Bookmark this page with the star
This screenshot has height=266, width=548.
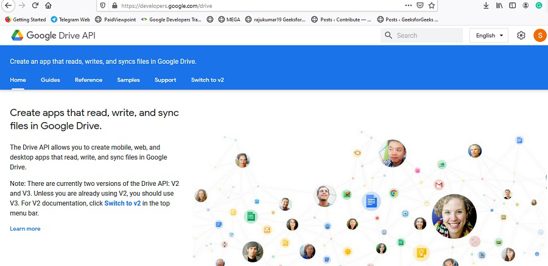432,5
